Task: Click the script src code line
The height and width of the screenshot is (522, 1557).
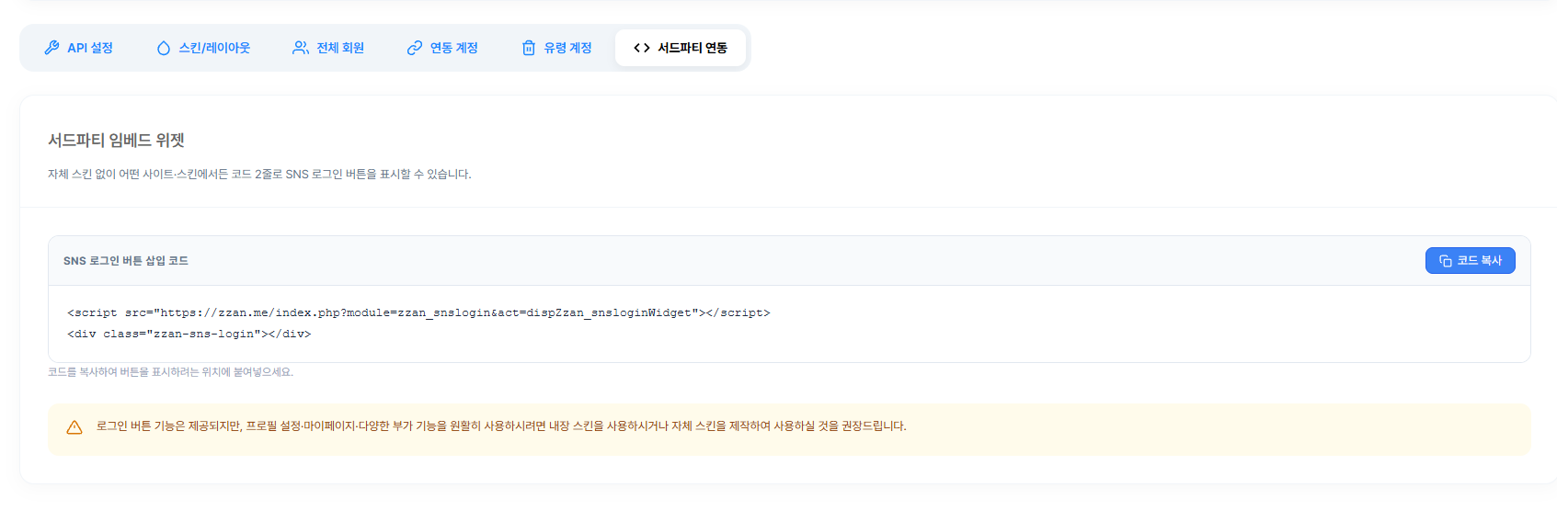Action: 418,313
